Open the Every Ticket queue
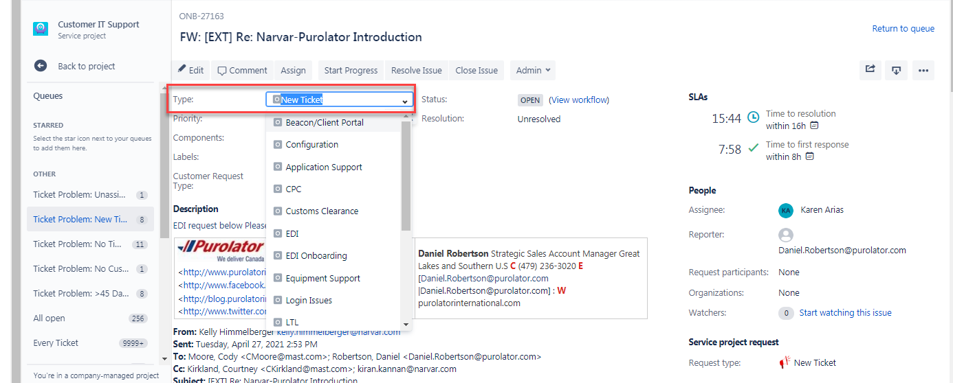Viewport: 953px width, 383px height. [90, 343]
